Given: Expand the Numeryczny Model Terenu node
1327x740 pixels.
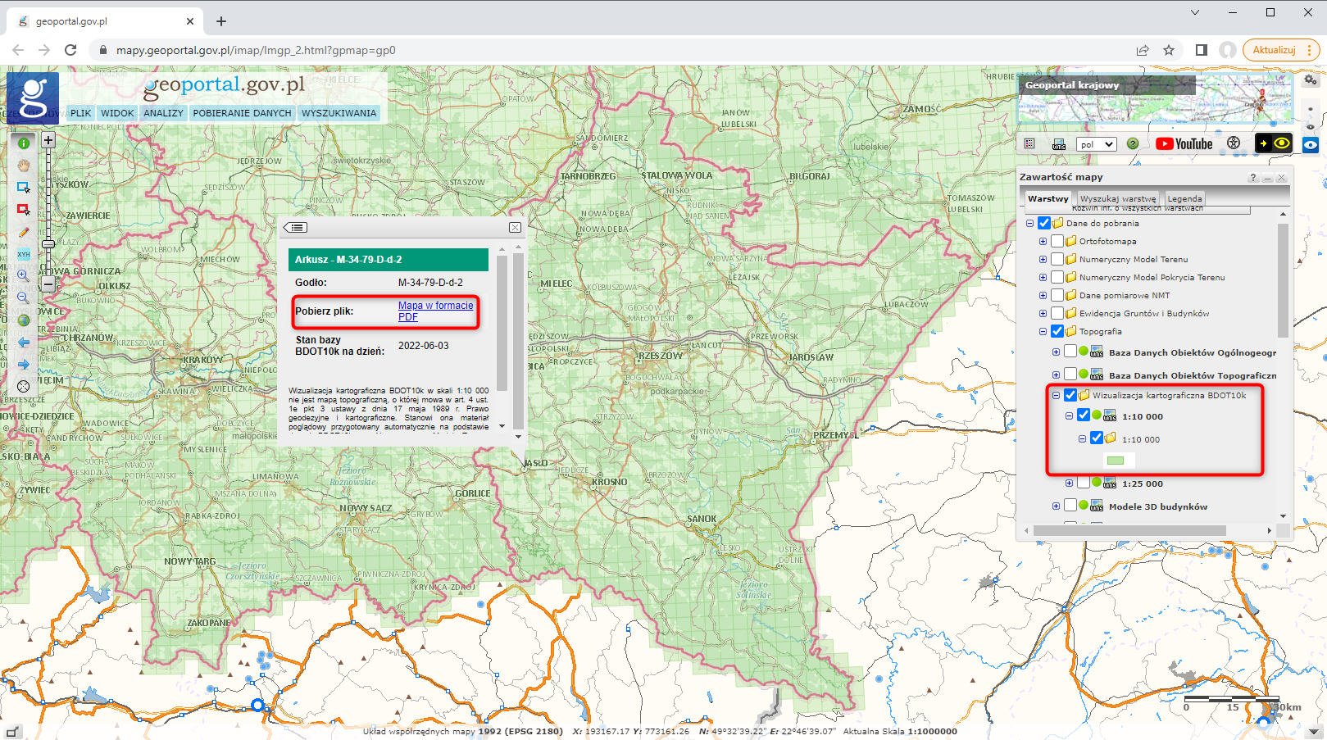Looking at the screenshot, I should coord(1043,259).
